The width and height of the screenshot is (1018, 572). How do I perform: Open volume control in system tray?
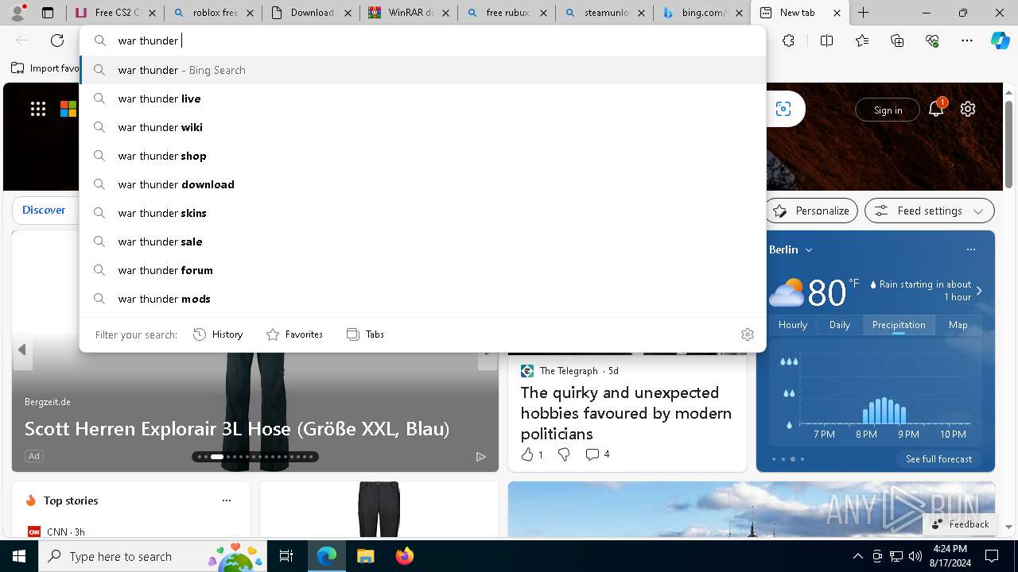(915, 556)
